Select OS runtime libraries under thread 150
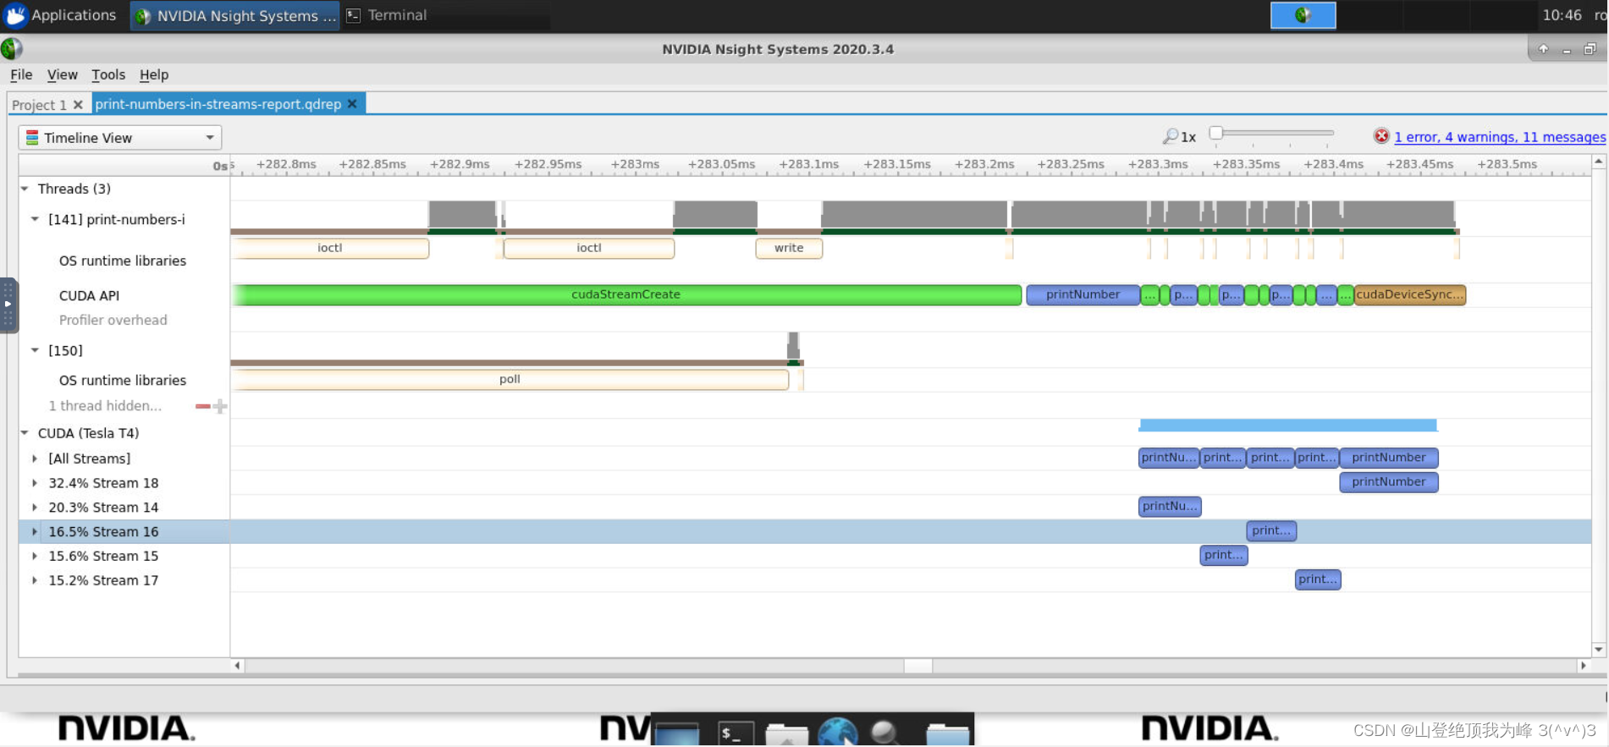 pos(123,381)
